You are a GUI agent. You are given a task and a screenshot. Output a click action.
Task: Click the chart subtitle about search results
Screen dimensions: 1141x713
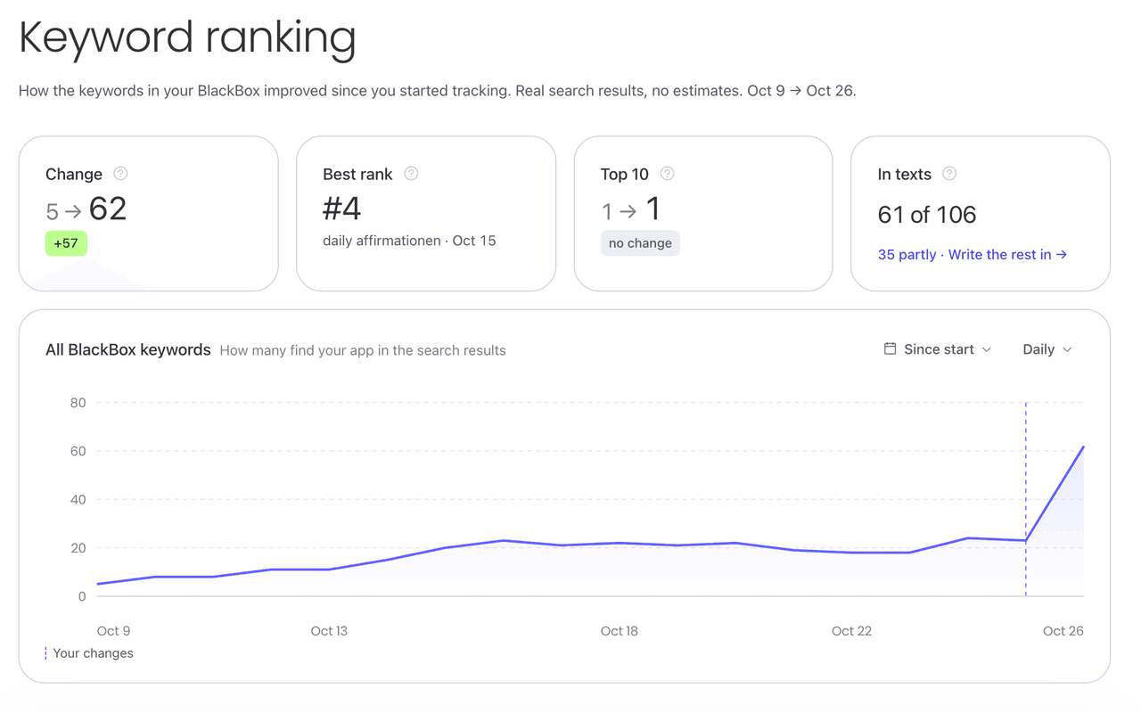(363, 351)
